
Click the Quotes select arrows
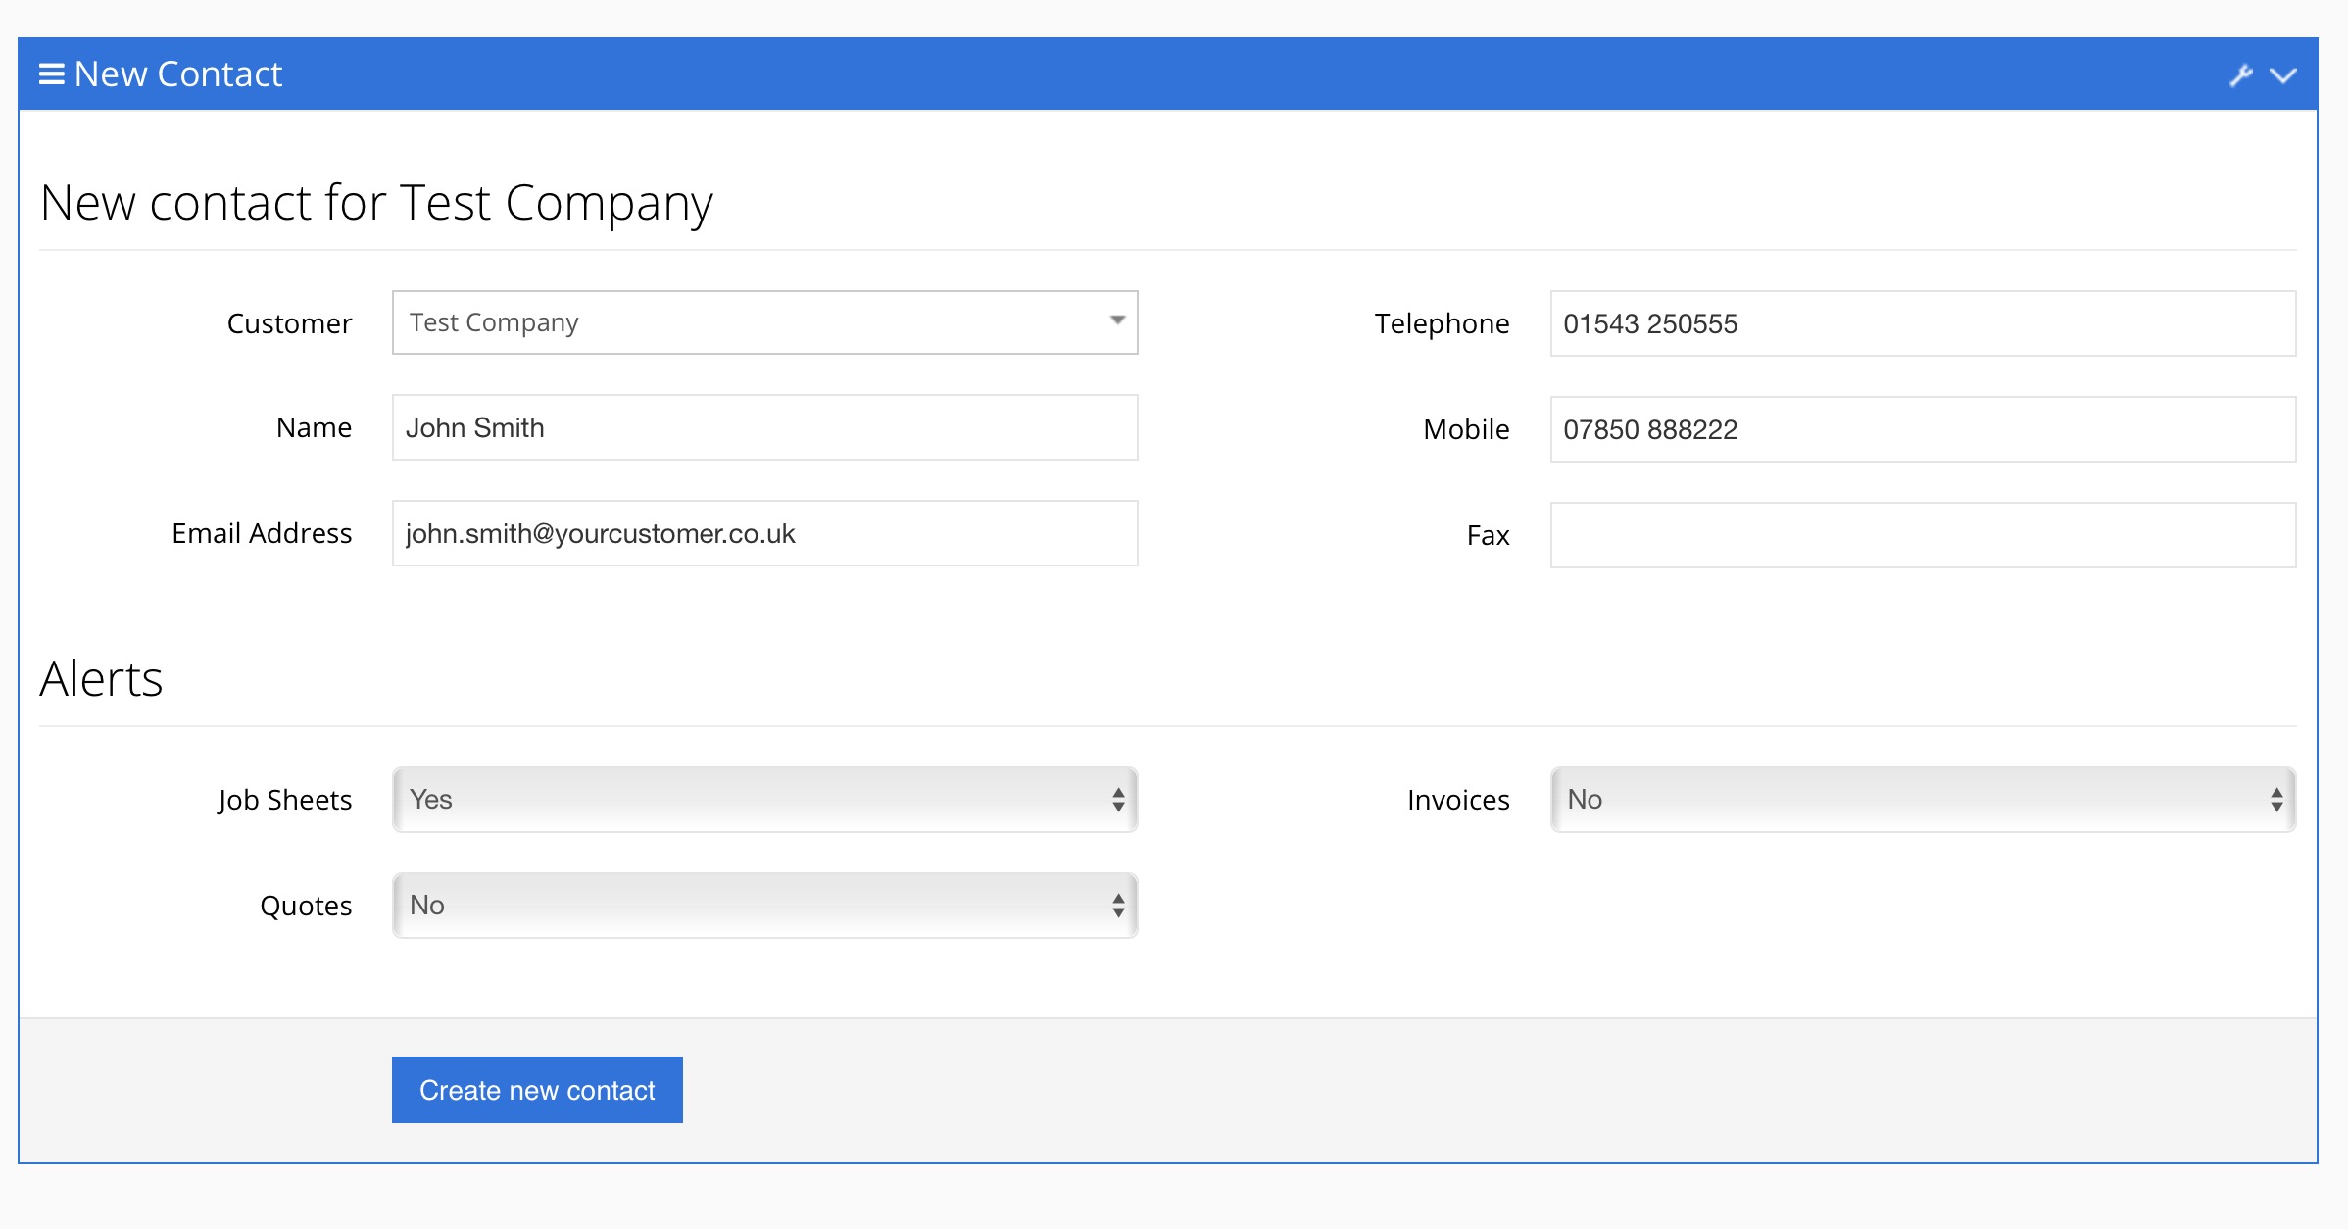coord(1118,906)
